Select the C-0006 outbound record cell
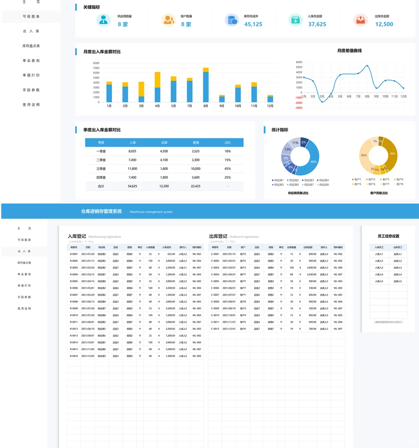Viewport: 419px width, 448px height. click(x=215, y=288)
